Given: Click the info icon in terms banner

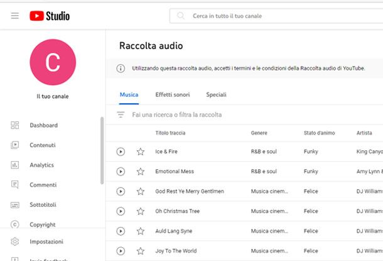Looking at the screenshot, I should coord(121,68).
